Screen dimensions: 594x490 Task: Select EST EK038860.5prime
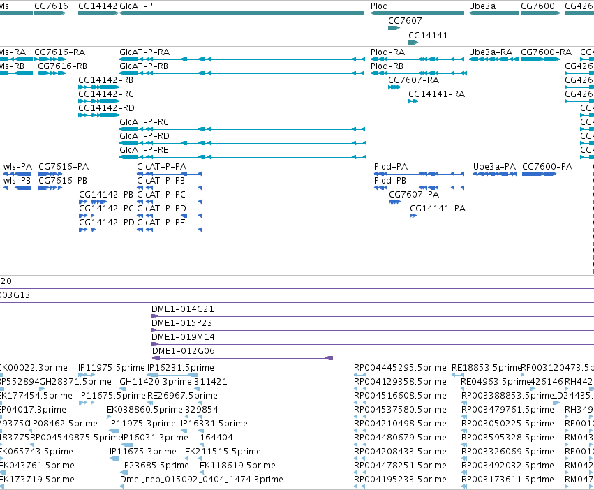click(x=144, y=410)
